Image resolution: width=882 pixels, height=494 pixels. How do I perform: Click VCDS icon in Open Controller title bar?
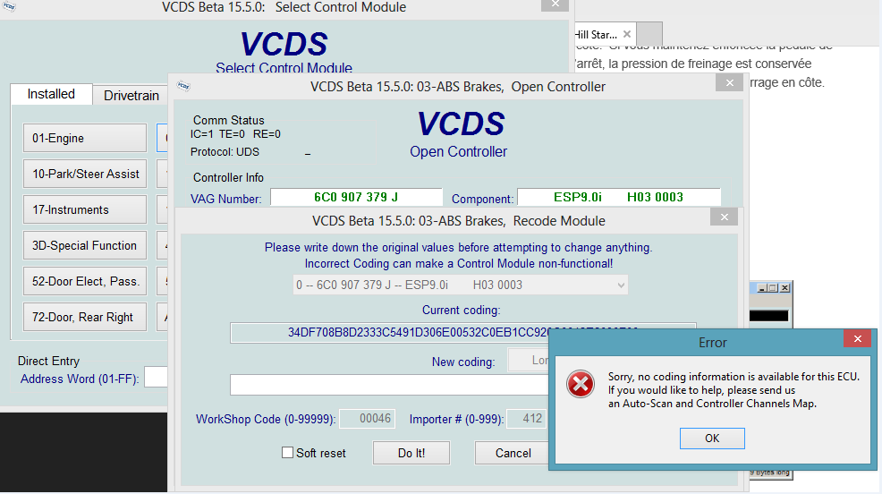pos(183,86)
